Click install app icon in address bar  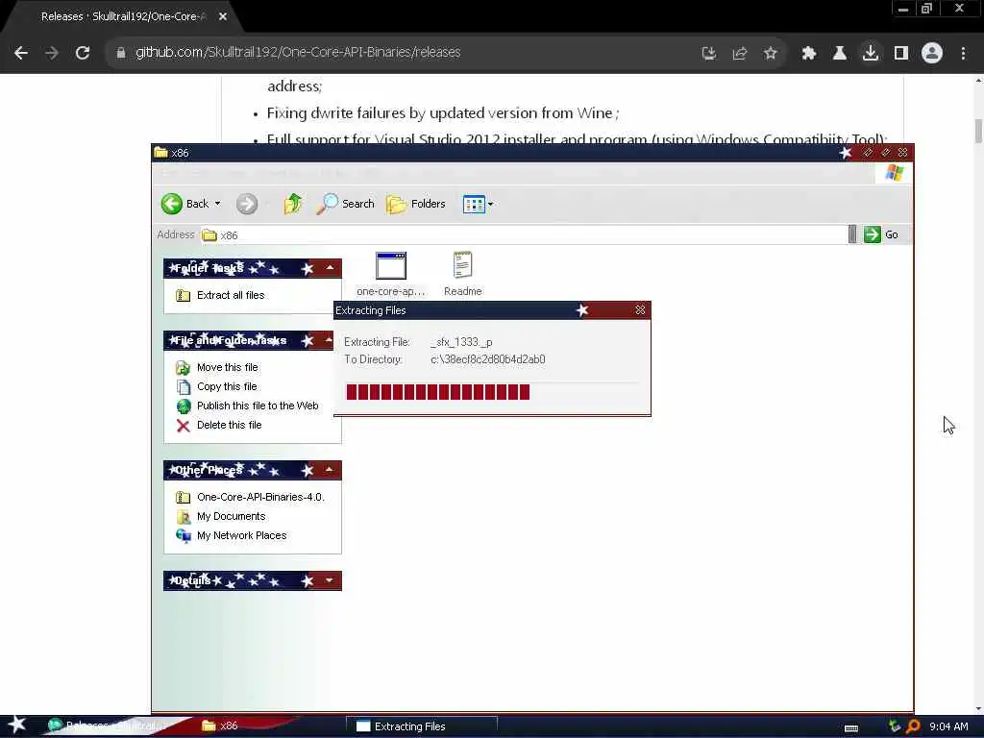[x=709, y=54]
